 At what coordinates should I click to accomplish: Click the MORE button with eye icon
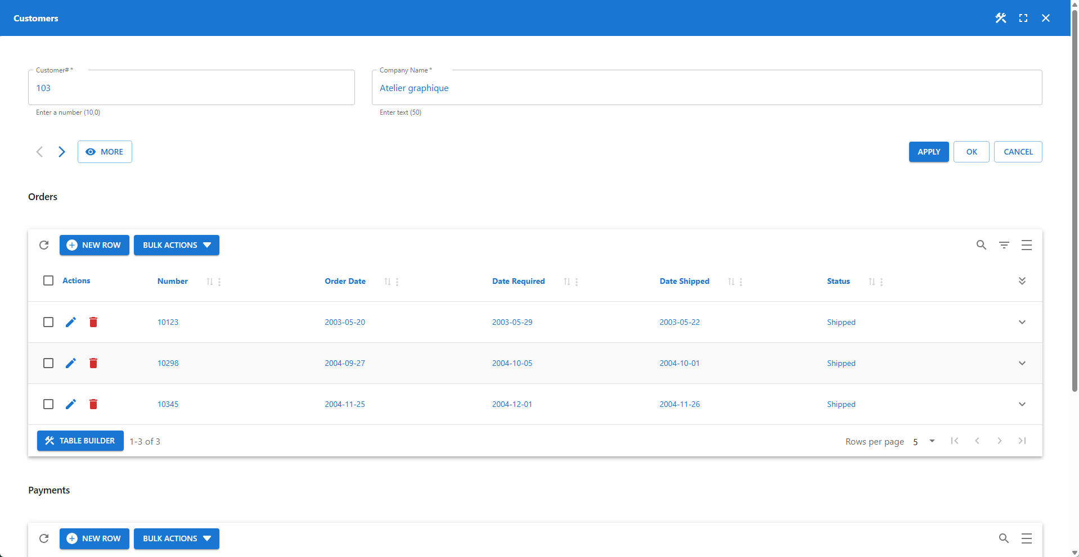pos(105,152)
